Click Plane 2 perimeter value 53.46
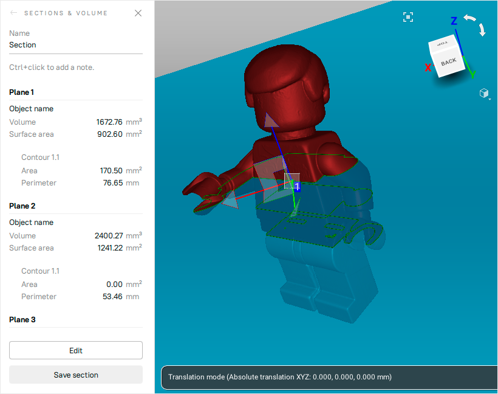 point(112,296)
